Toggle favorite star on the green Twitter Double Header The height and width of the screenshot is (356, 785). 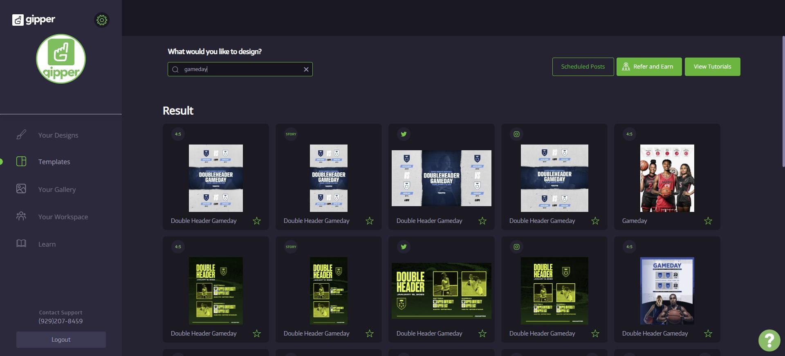(x=482, y=334)
